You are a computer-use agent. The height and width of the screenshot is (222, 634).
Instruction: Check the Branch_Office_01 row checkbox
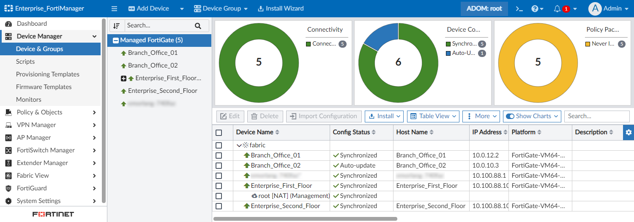219,155
